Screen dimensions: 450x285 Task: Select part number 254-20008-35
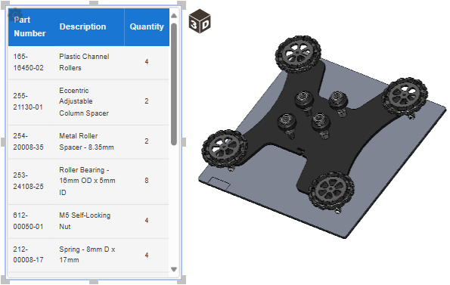(29, 141)
